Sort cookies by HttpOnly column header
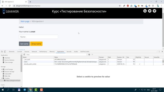 pos(140,57)
